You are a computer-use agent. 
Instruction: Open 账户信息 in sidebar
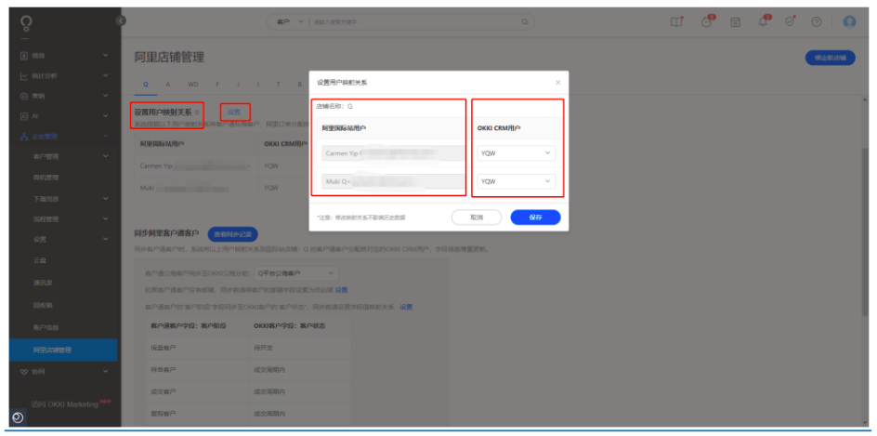point(46,327)
